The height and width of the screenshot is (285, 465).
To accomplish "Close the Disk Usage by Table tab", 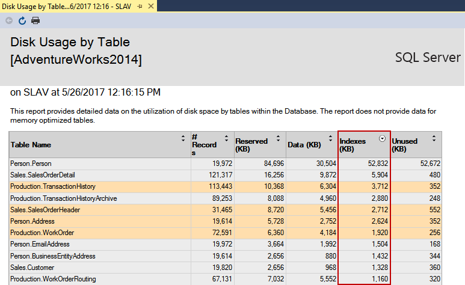I will [150, 6].
